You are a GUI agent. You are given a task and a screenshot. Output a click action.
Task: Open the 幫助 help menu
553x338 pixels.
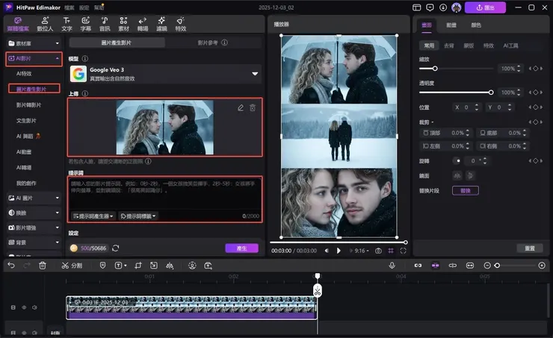(x=99, y=7)
